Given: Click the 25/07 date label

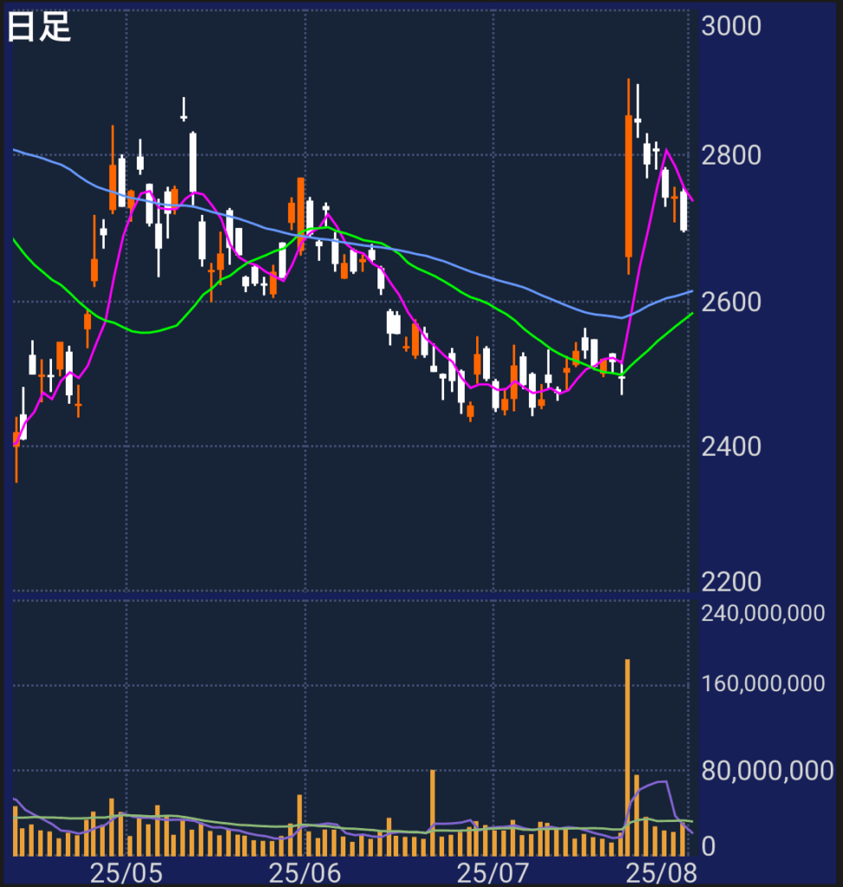Looking at the screenshot, I should point(493,873).
